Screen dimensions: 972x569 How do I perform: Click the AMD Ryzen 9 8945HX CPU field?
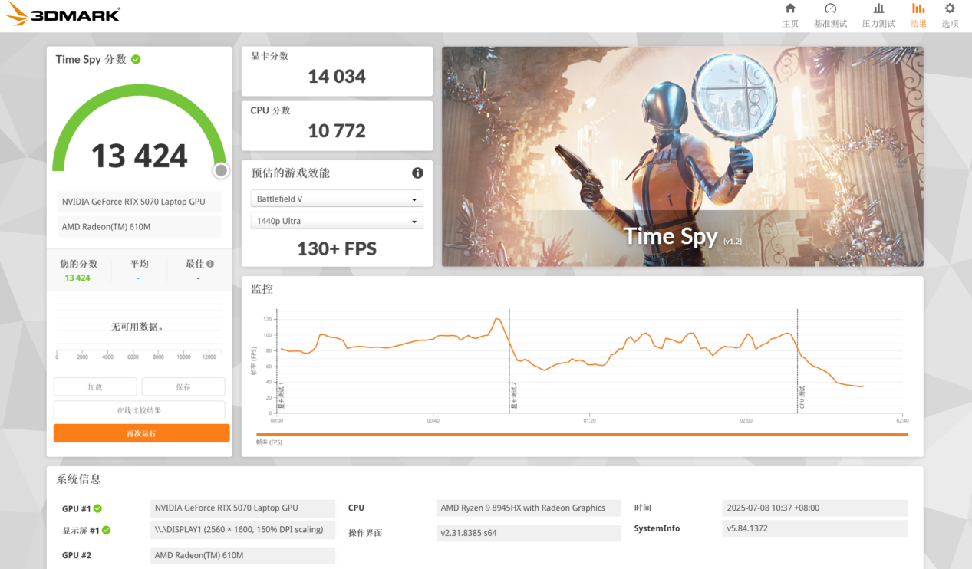[528, 508]
